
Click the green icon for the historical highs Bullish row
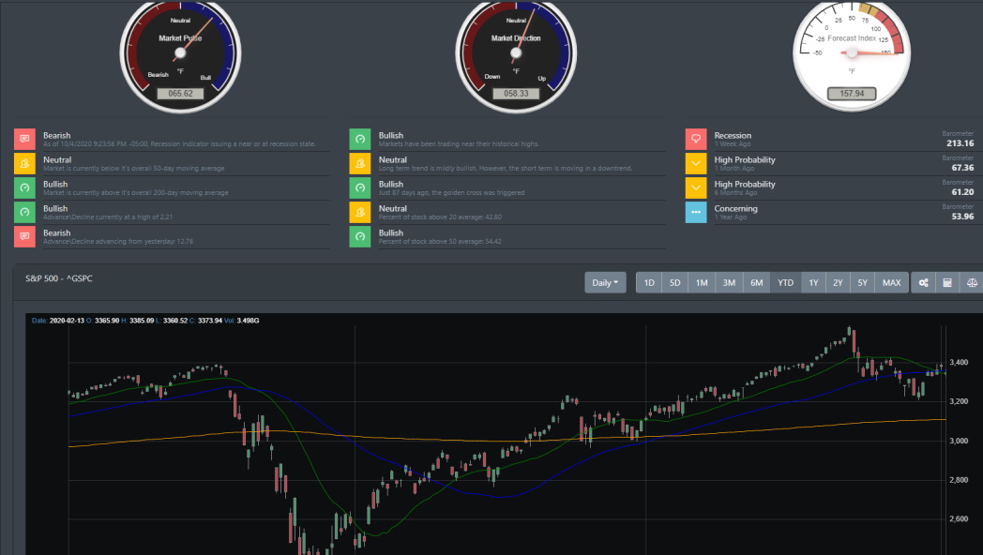click(360, 139)
